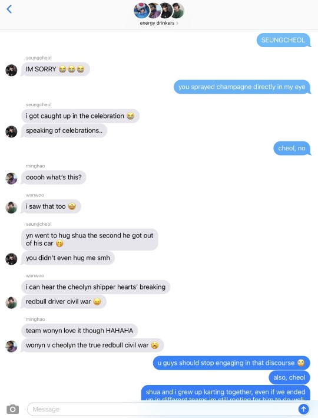Tap minghao's avatar beside wonyn v cheolyn message
The width and height of the screenshot is (318, 418).
pos(11,346)
